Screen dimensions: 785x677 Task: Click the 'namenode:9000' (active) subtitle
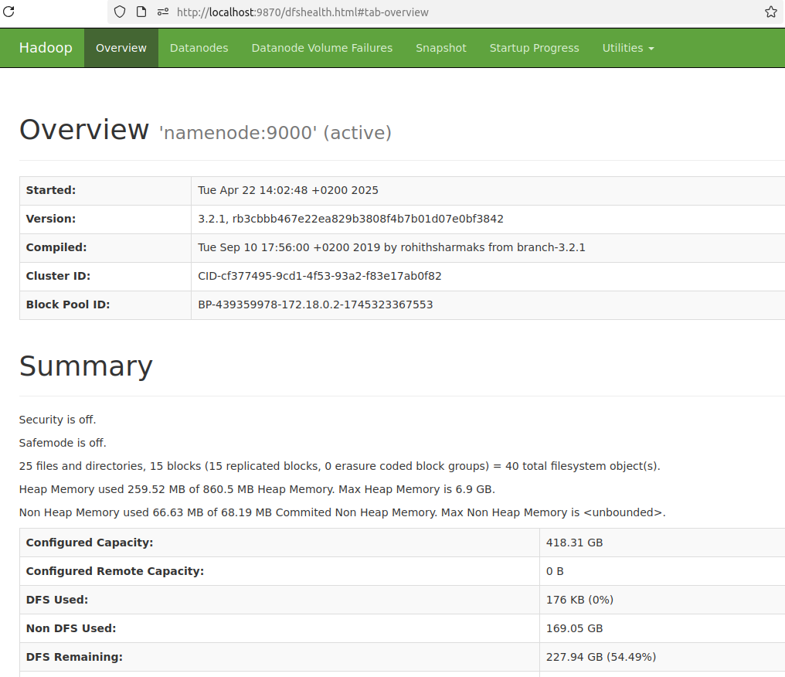pos(275,133)
